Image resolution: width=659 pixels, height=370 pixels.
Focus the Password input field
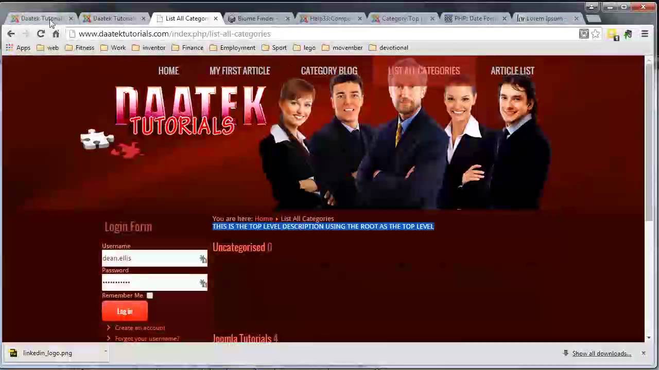coord(154,283)
